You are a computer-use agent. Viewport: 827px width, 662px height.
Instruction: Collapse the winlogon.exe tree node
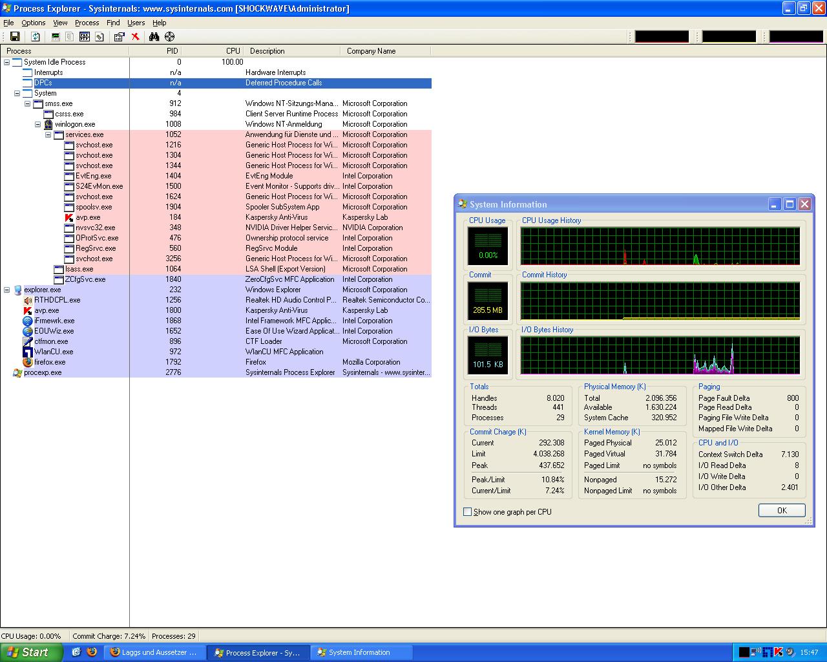pos(38,124)
